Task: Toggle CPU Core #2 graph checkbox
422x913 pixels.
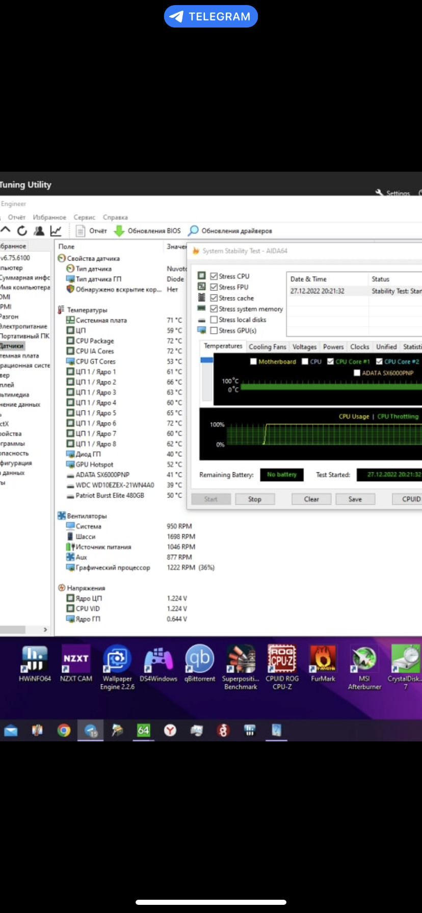Action: tap(379, 361)
